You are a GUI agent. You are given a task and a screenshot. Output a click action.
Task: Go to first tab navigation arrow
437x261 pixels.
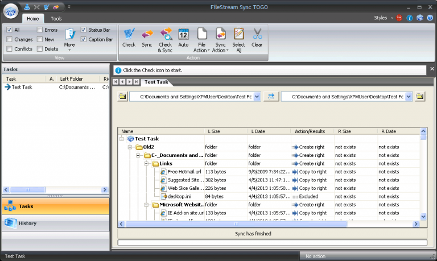click(116, 82)
